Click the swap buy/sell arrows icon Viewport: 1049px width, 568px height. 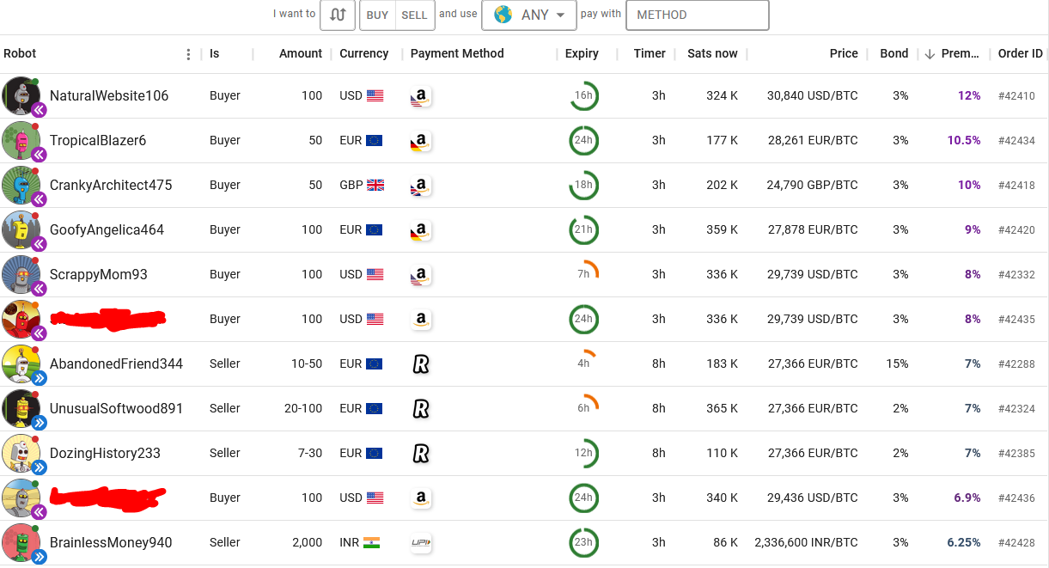pyautogui.click(x=338, y=15)
